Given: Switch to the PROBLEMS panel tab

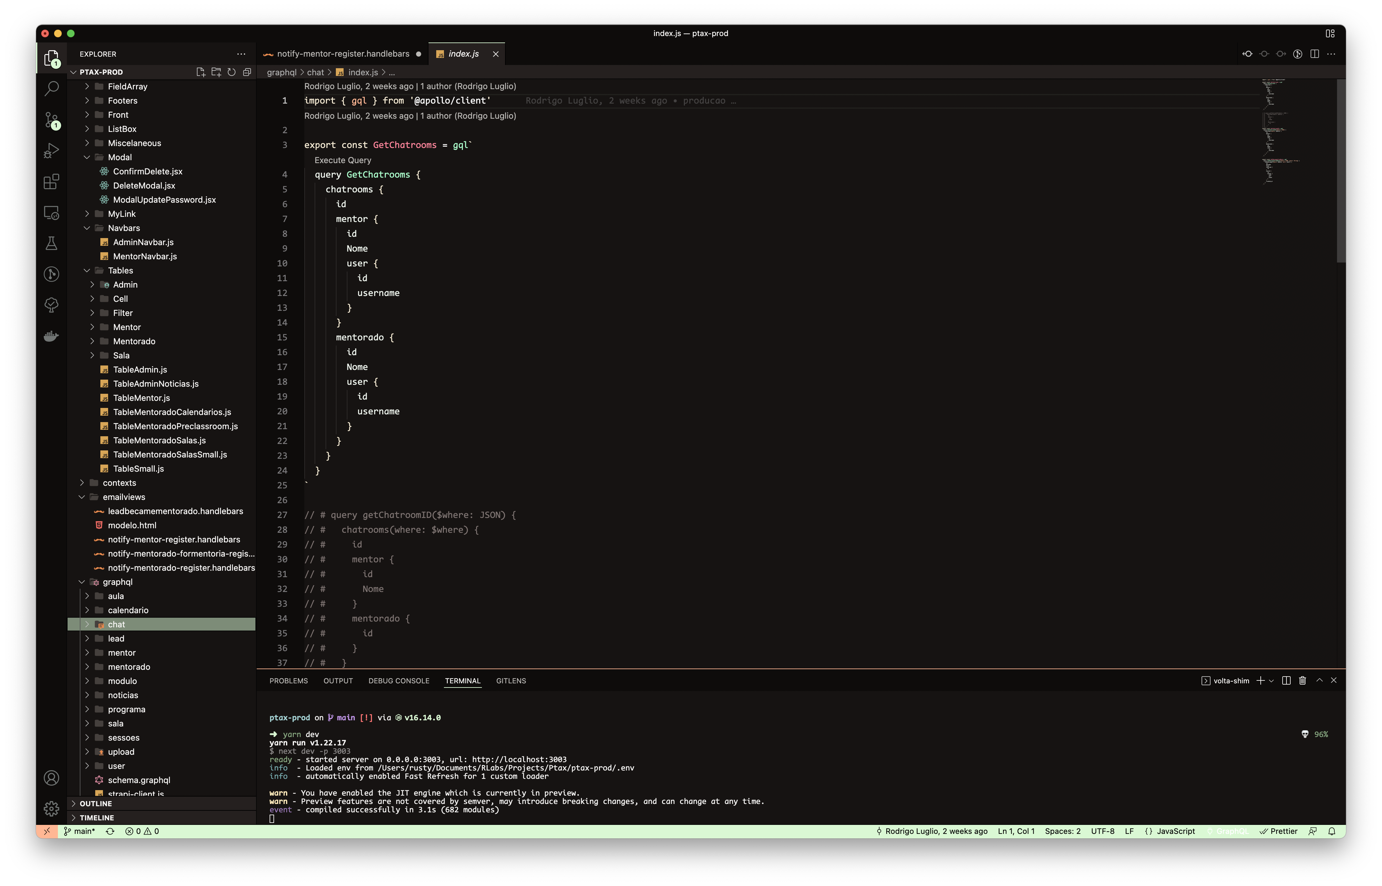Looking at the screenshot, I should coord(289,681).
